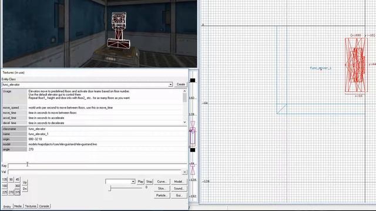Click the Stop button
The image size is (376, 211).
click(x=149, y=182)
